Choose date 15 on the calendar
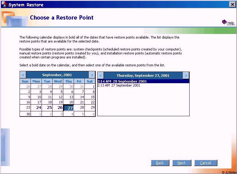The image size is (237, 174). (90, 97)
